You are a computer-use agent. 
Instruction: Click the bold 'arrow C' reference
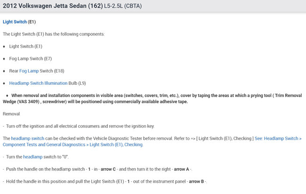coord(122,169)
